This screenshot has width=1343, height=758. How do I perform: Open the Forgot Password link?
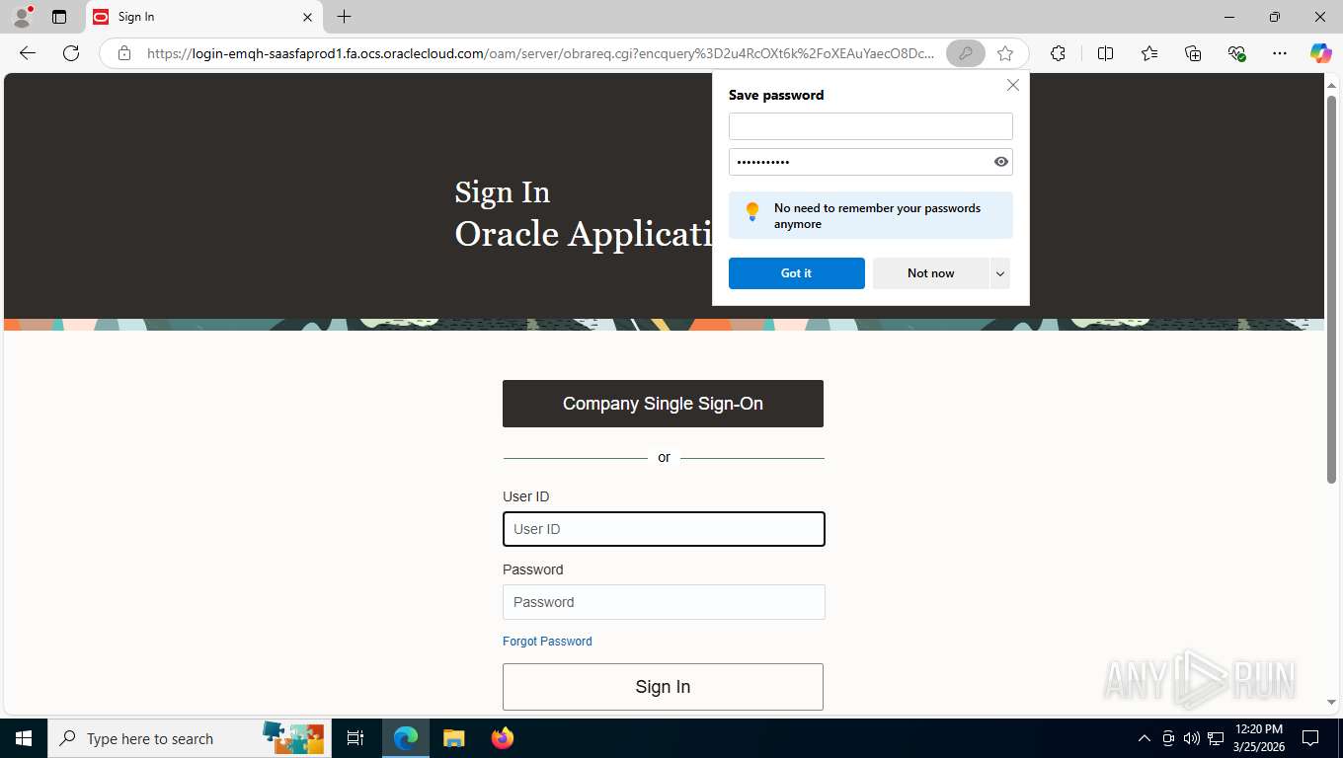547,642
